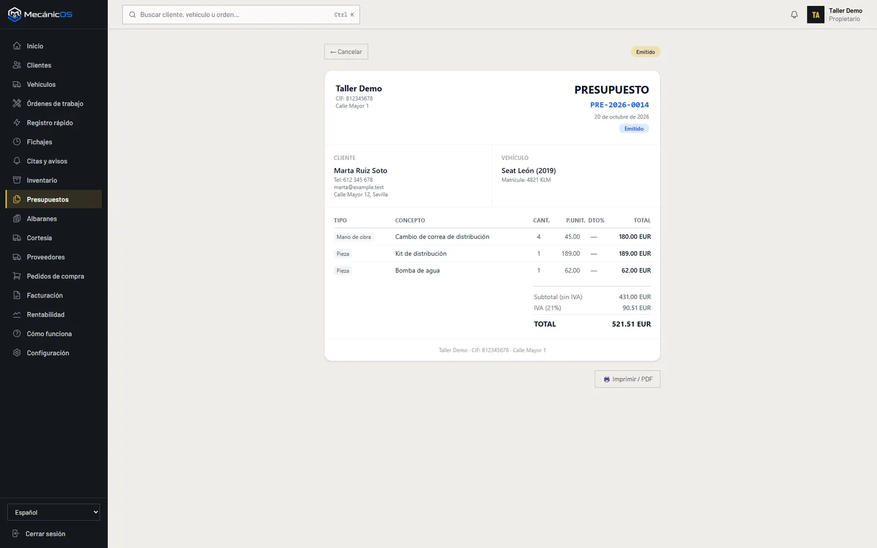Click the Clientes people icon
This screenshot has width=877, height=548.
(17, 65)
